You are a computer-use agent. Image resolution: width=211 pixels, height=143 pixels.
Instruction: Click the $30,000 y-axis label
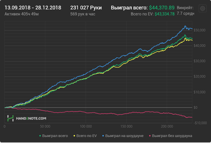tap(200, 61)
